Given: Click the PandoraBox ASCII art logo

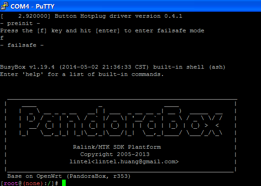Looking at the screenshot, I should (120, 121).
